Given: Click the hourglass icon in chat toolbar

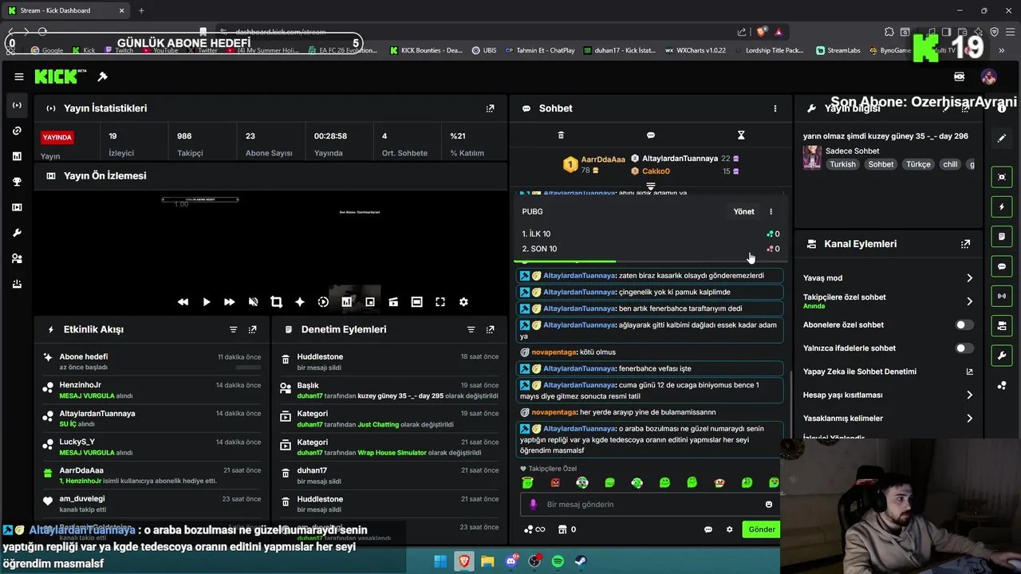Looking at the screenshot, I should click(741, 136).
